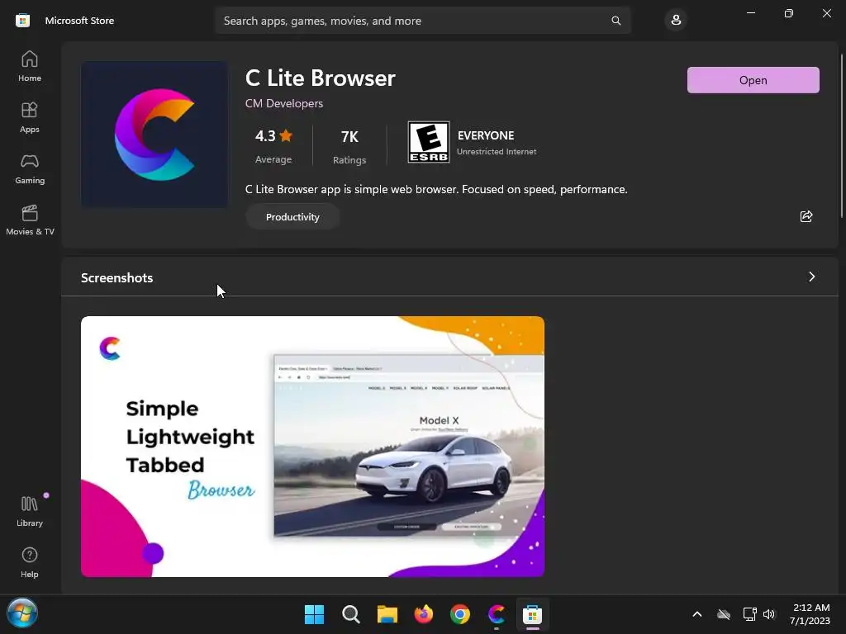The image size is (846, 634).
Task: Open the Simple Lightweight Tabbed Browser screenshot
Action: pos(312,447)
